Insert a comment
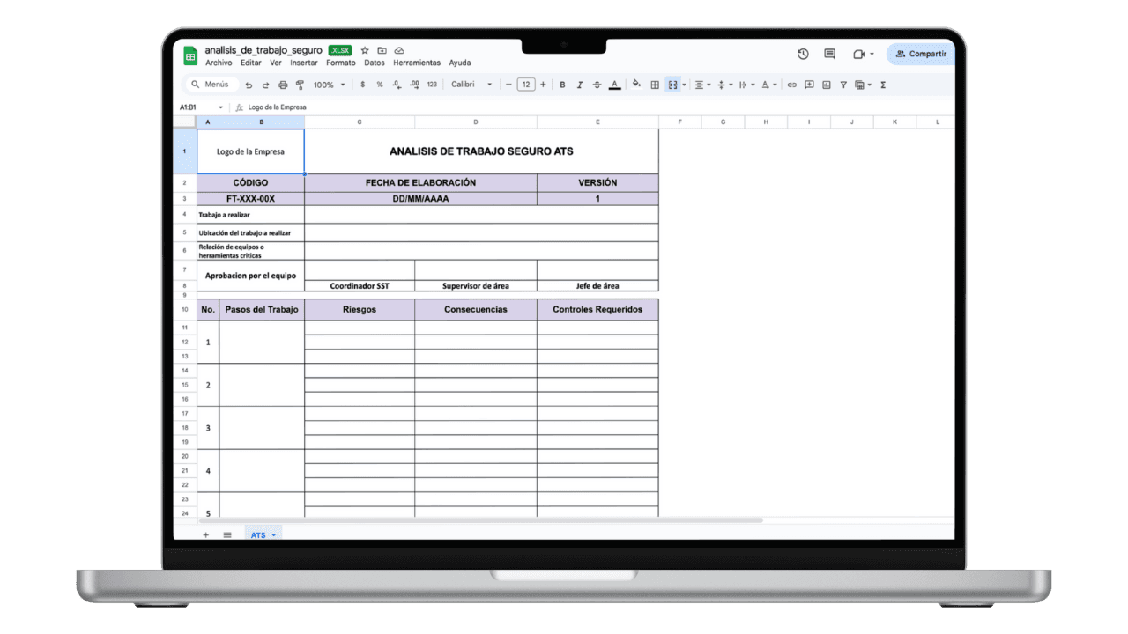1128x634 pixels. coord(809,85)
